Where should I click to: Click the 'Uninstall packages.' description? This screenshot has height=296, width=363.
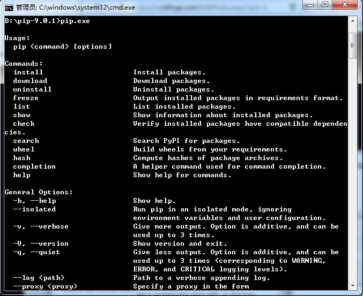coord(174,89)
